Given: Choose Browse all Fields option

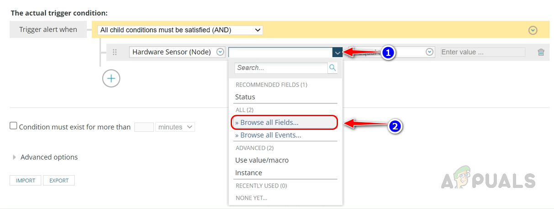Looking at the screenshot, I should 267,123.
